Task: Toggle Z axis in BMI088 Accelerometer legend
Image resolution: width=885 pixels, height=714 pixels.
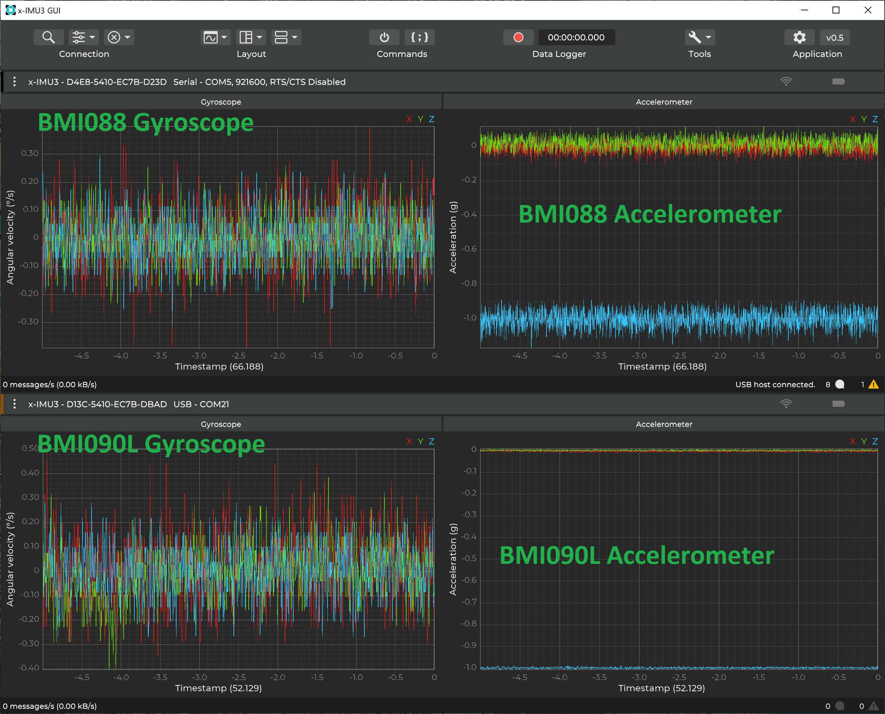Action: click(875, 119)
